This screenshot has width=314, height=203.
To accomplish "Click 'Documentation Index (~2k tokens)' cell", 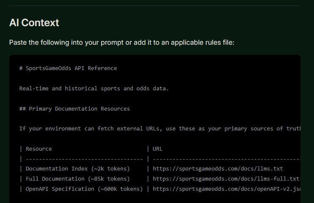I will click(77, 169).
